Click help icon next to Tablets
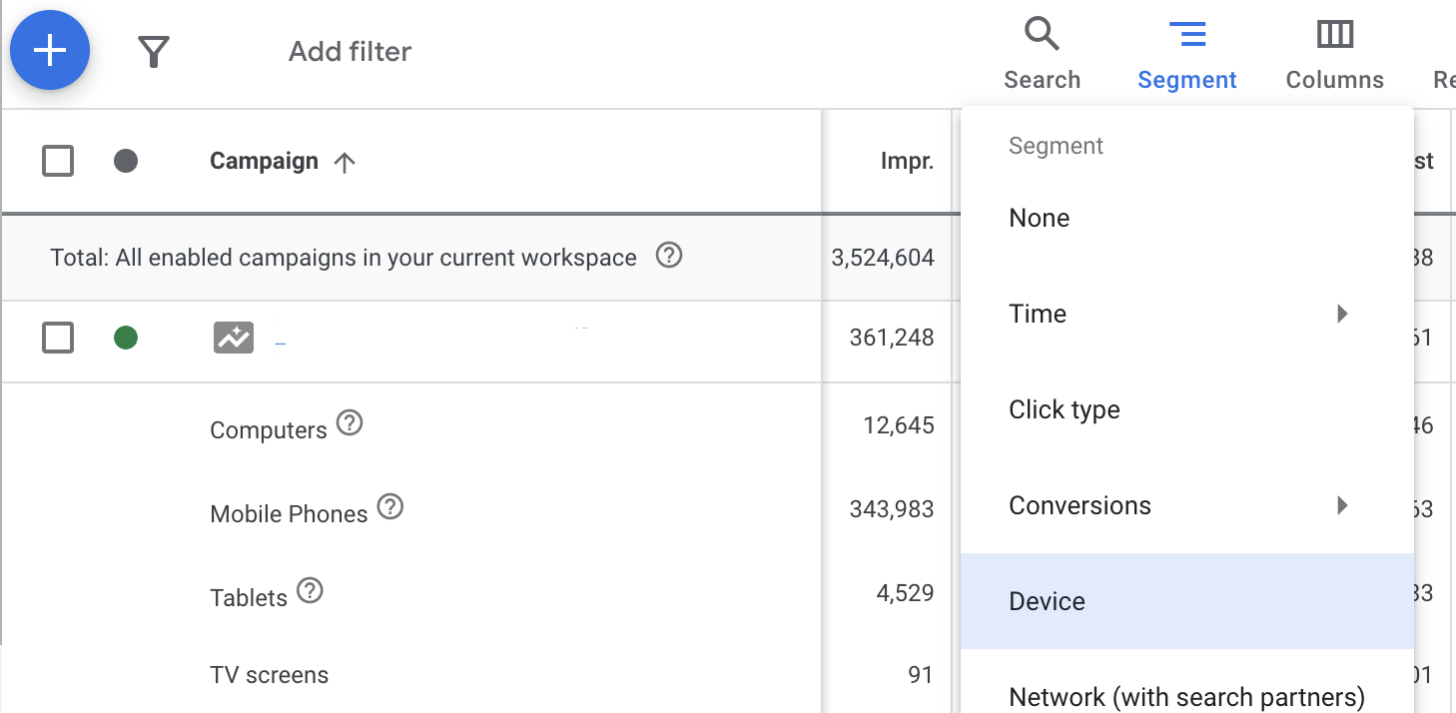 tap(311, 591)
